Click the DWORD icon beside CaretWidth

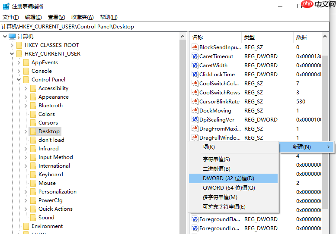(x=195, y=65)
